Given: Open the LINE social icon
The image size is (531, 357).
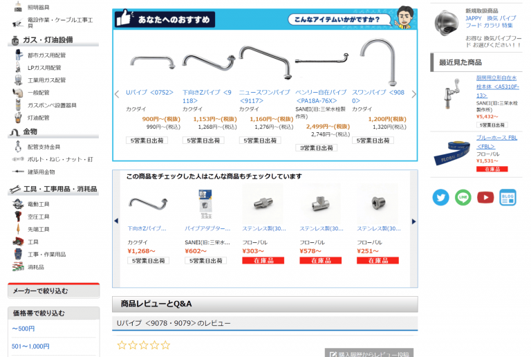Looking at the screenshot, I should point(463,197).
